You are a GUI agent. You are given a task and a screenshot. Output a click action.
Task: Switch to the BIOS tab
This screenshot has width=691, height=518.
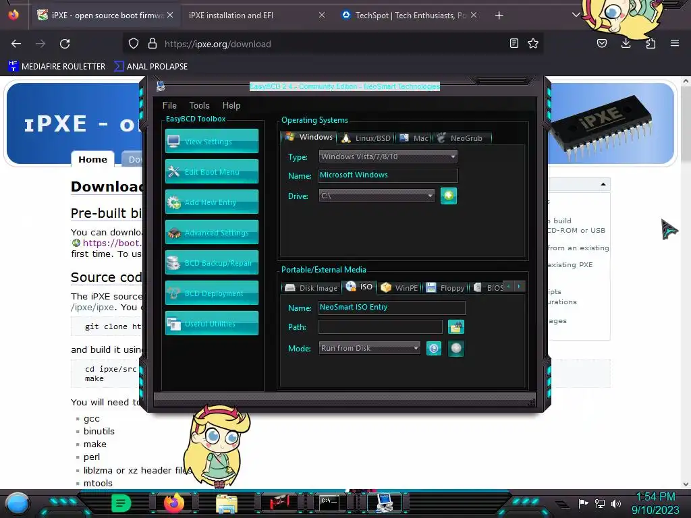point(489,287)
